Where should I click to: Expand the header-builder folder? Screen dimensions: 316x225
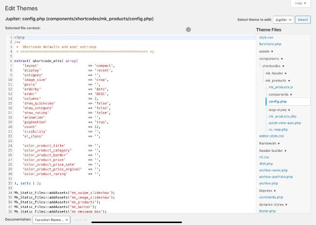click(x=273, y=151)
